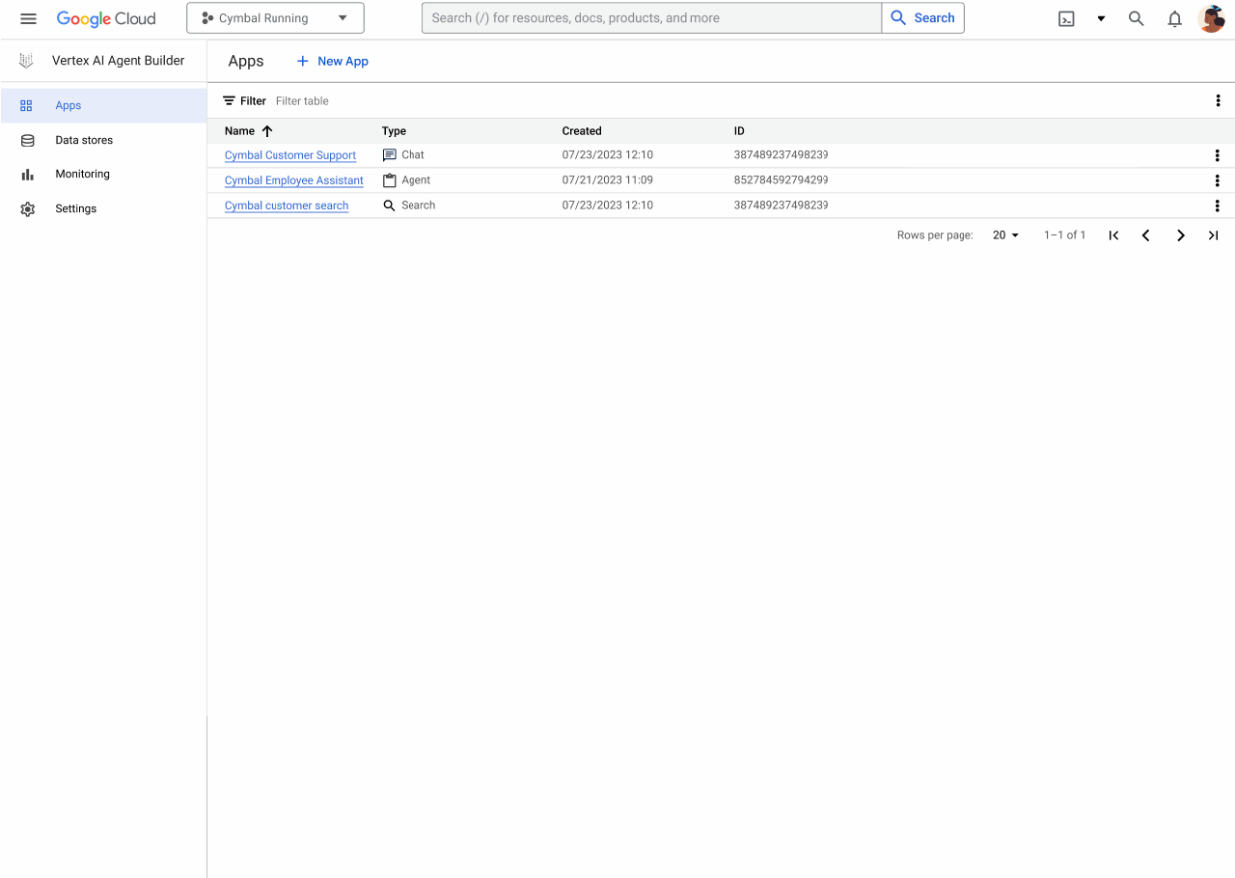Image resolution: width=1235 pixels, height=878 pixels.
Task: Open the navigation hamburger menu
Action: [28, 18]
